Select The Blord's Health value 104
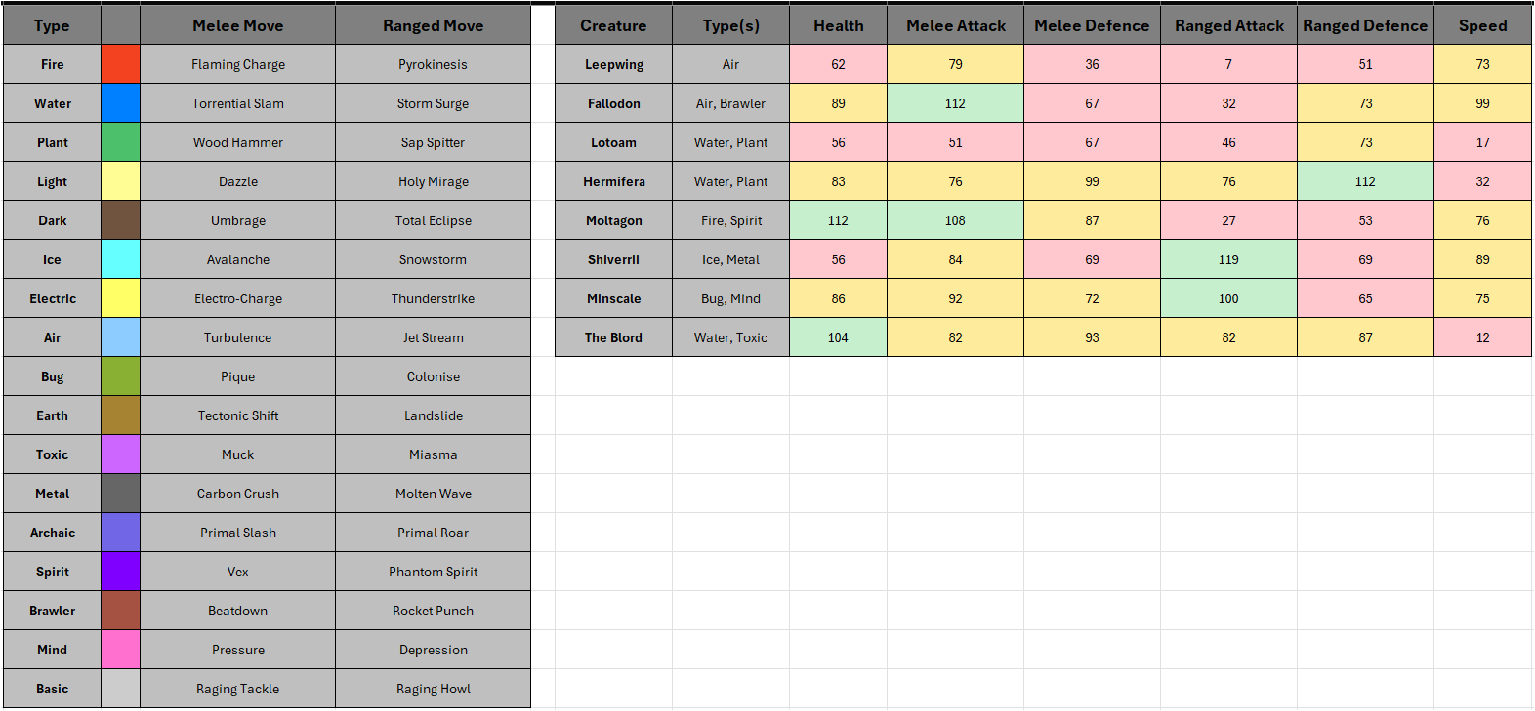The image size is (1535, 711). click(x=838, y=337)
